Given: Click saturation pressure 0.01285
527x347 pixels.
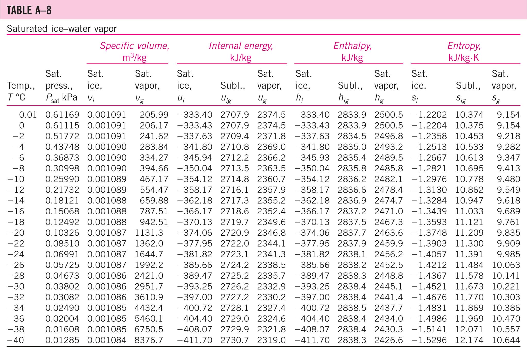Looking at the screenshot, I should (x=62, y=340).
